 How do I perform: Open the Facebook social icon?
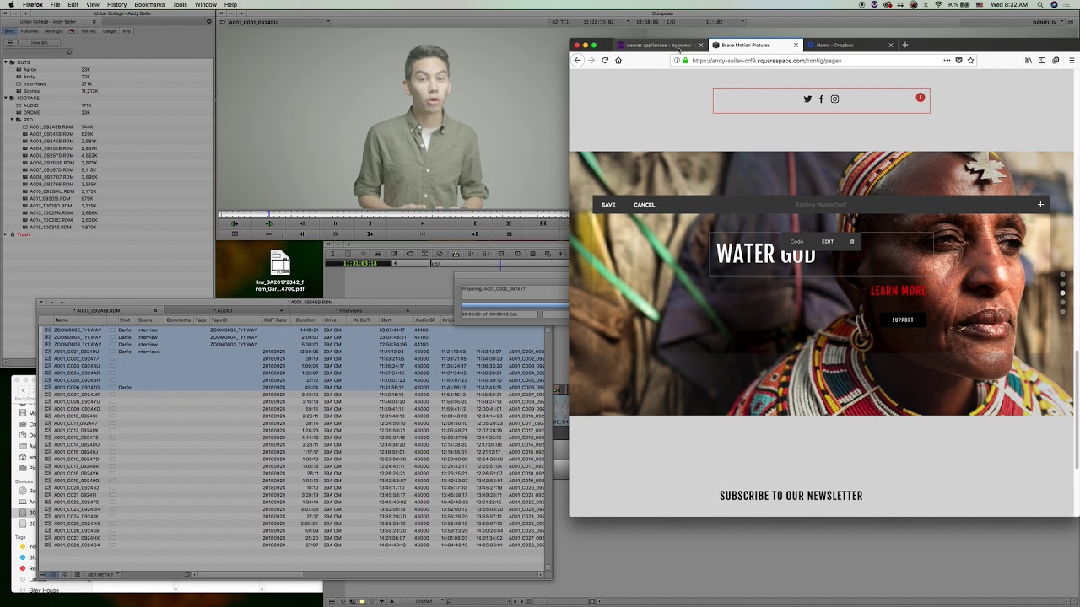click(x=821, y=99)
